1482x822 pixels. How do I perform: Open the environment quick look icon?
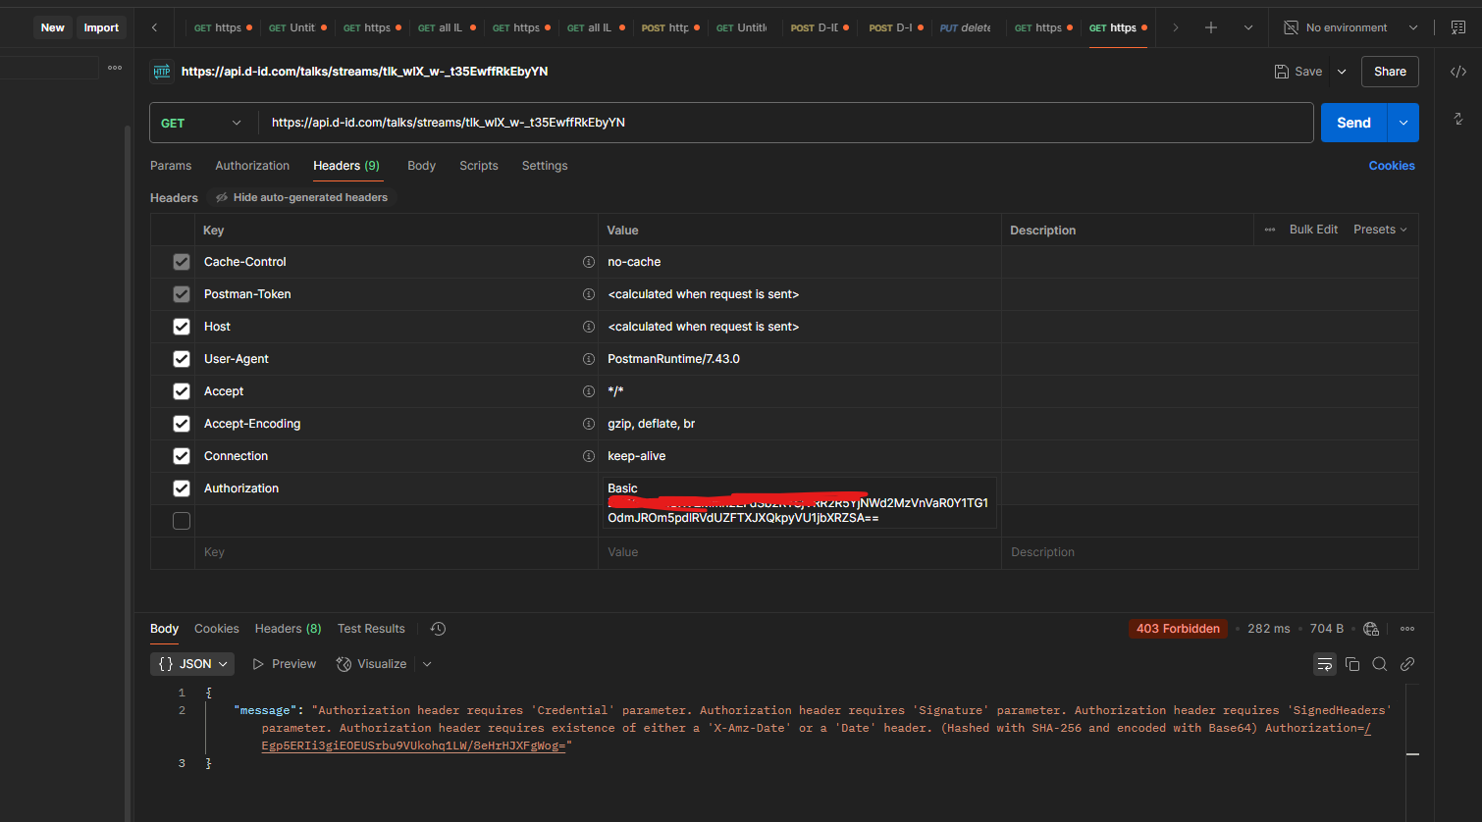point(1458,27)
